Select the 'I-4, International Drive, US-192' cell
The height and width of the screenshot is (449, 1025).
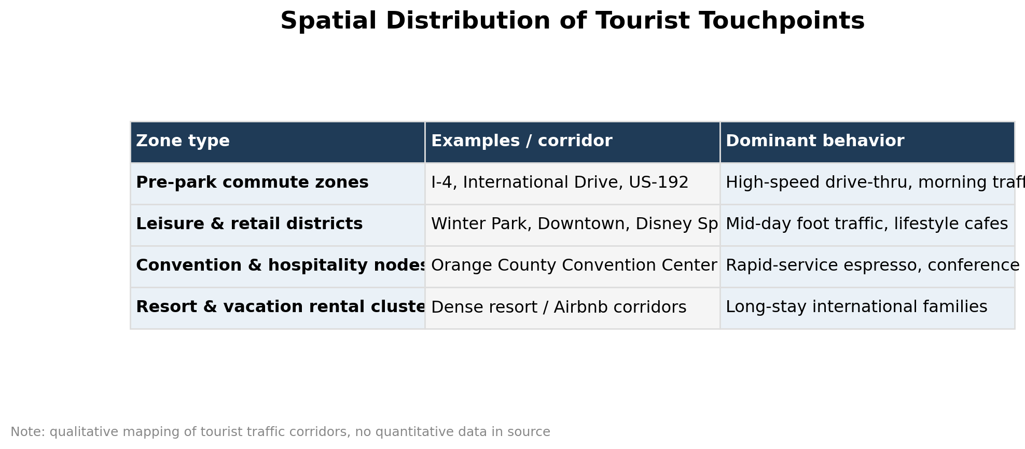coord(572,184)
